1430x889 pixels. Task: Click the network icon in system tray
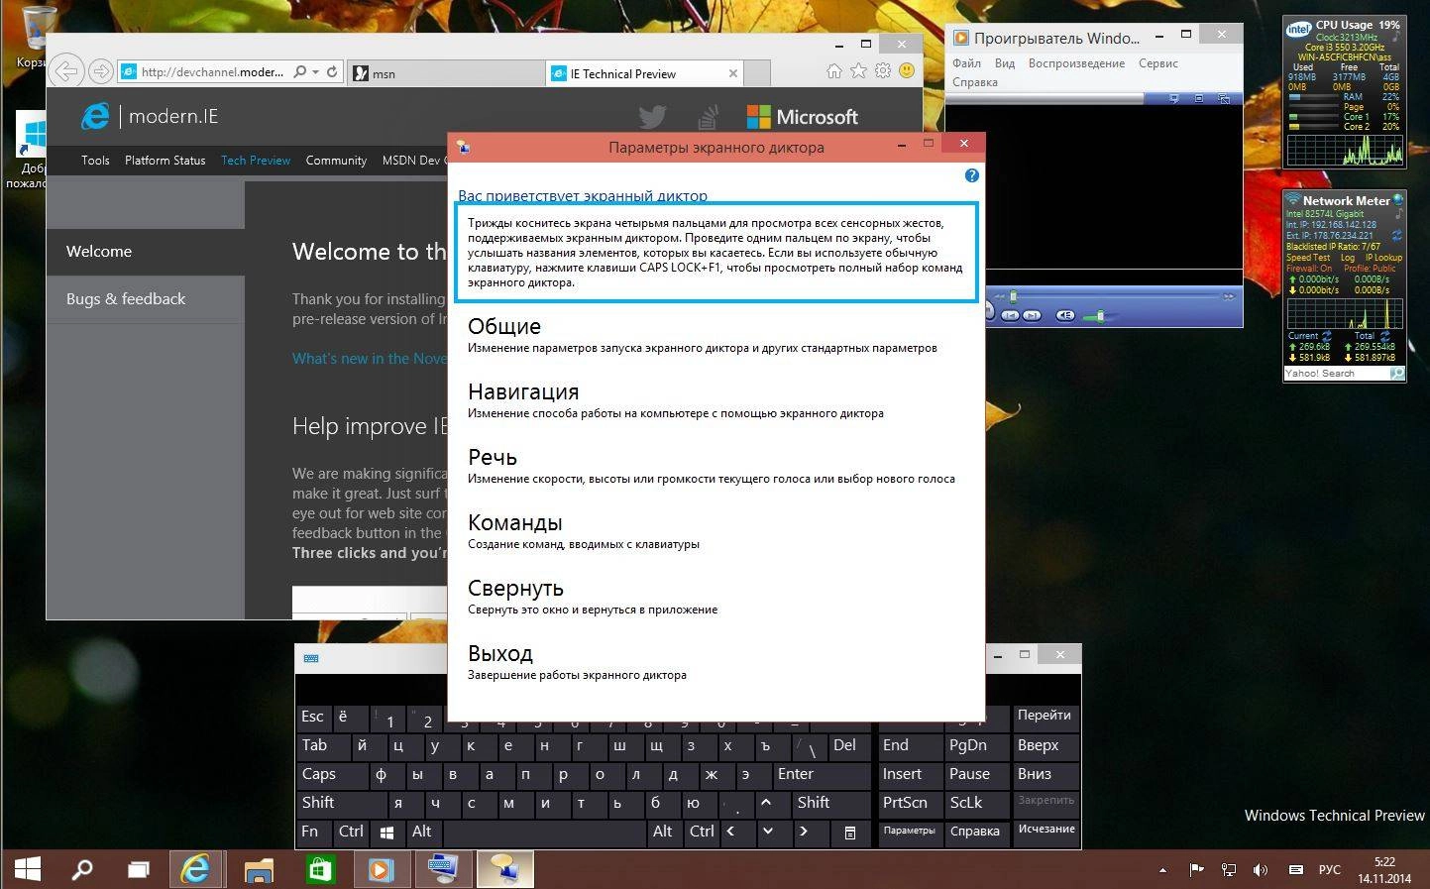[x=1229, y=870]
